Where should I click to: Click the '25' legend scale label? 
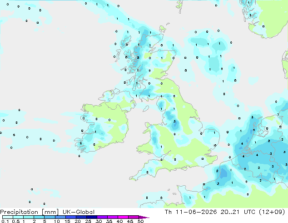point(88,221)
